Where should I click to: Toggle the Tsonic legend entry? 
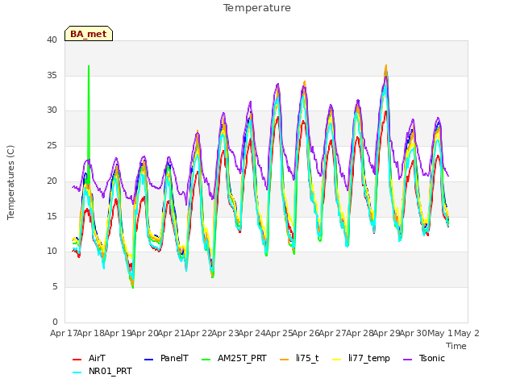click(x=424, y=358)
